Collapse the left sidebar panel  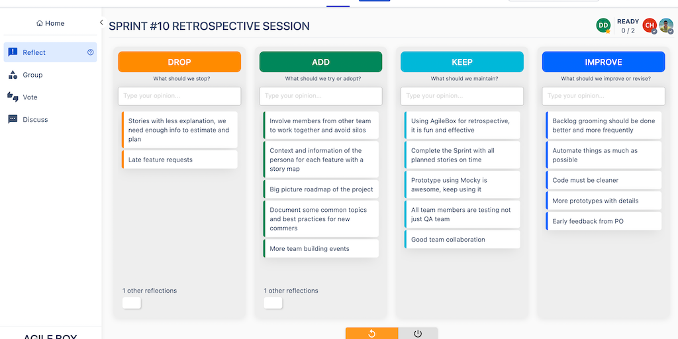point(101,23)
